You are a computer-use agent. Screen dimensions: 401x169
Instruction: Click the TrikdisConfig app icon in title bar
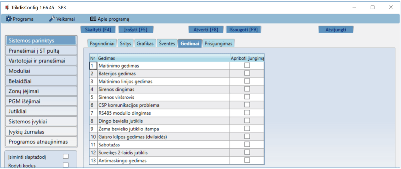point(7,7)
